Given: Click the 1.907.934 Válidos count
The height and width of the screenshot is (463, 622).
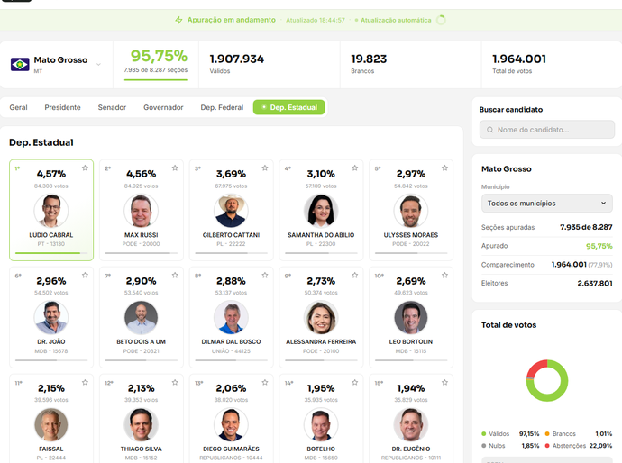Looking at the screenshot, I should [237, 59].
